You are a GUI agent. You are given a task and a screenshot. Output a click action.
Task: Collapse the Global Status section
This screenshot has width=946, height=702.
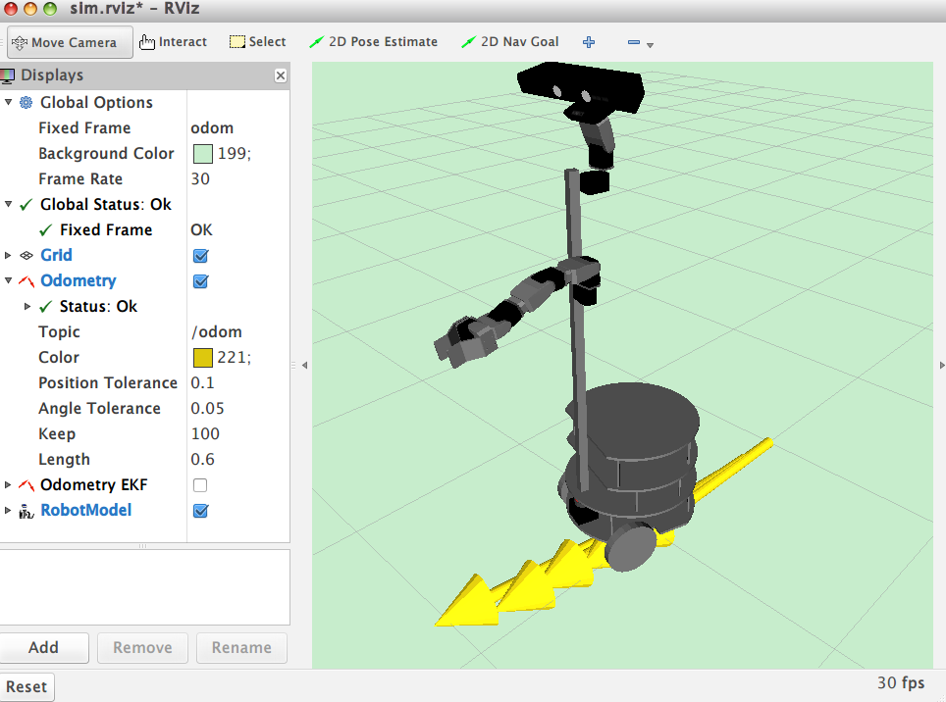tap(9, 204)
